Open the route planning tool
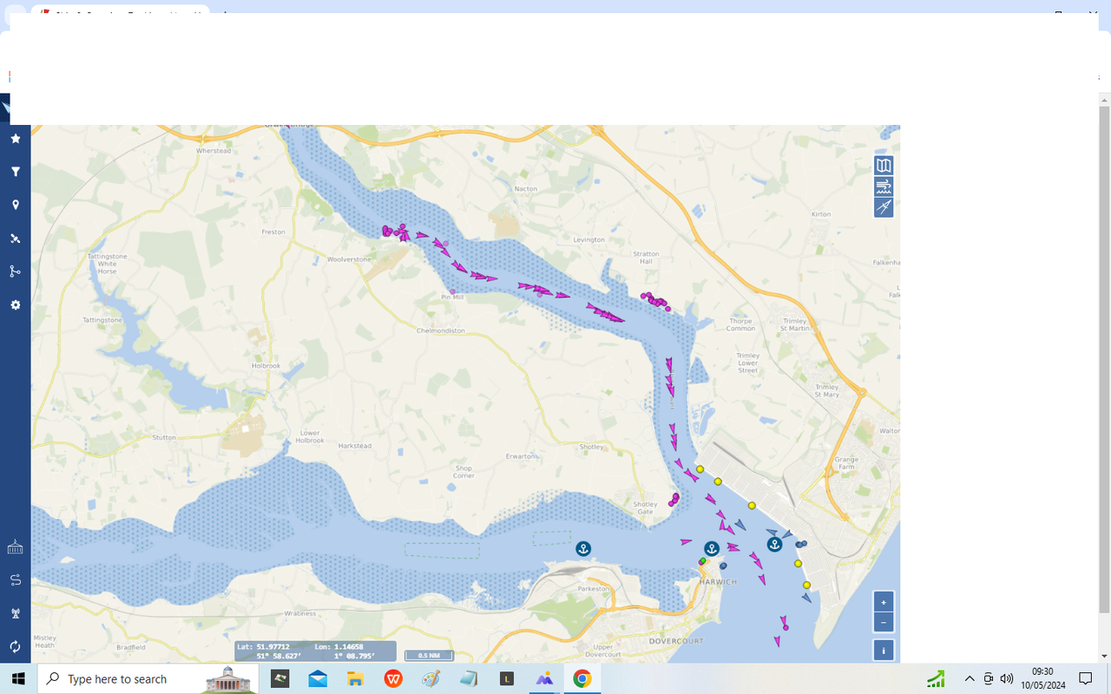The width and height of the screenshot is (1111, 694). pos(15,272)
